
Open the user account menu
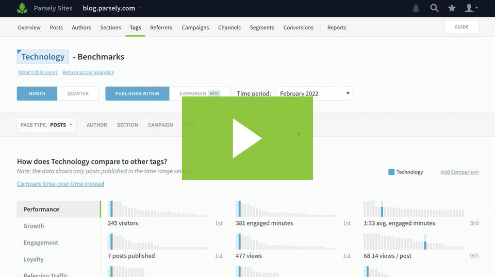[471, 8]
